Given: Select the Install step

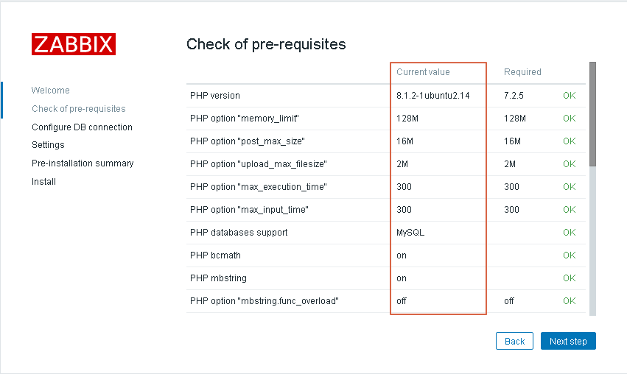Looking at the screenshot, I should click(43, 181).
